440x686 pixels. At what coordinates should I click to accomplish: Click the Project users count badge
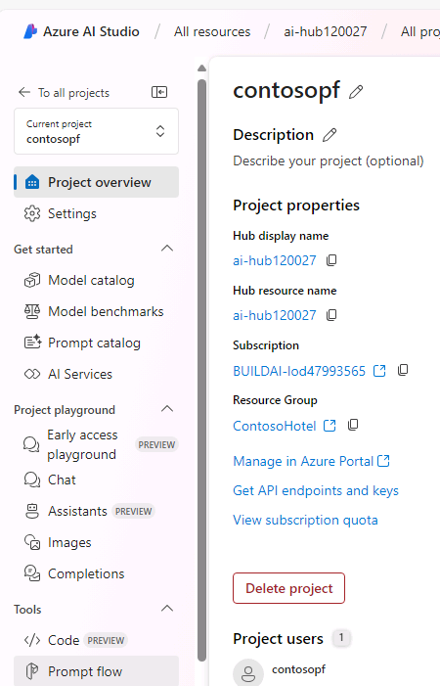coord(341,638)
